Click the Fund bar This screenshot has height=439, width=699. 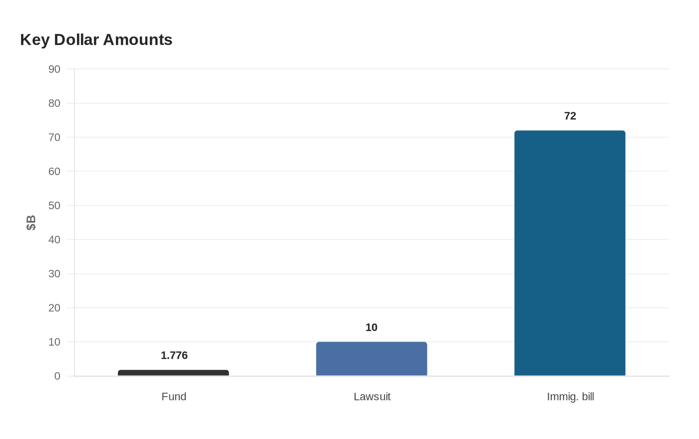pos(173,373)
